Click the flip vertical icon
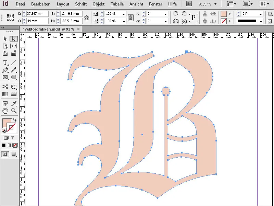The image size is (274, 206). click(184, 21)
